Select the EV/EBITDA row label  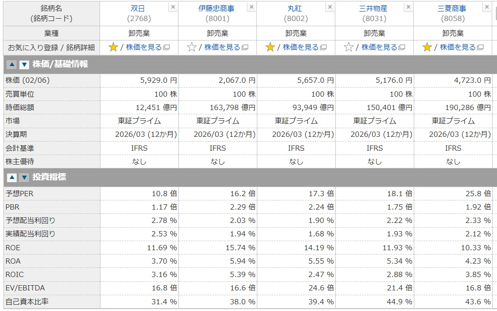pos(25,288)
